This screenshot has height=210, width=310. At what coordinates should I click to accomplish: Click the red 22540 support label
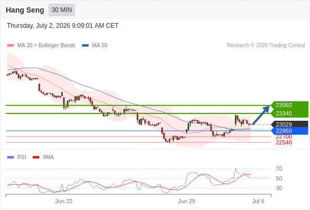point(284,142)
